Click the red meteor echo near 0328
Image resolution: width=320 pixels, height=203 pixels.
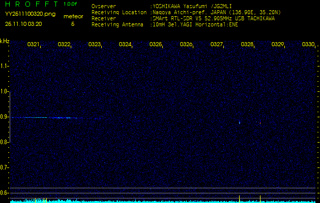pos(260,123)
